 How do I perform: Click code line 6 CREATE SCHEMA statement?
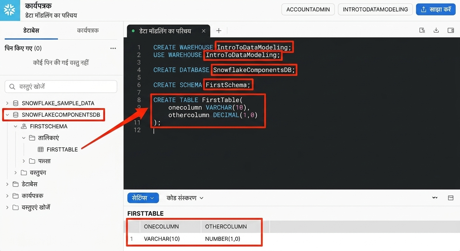tap(202, 85)
